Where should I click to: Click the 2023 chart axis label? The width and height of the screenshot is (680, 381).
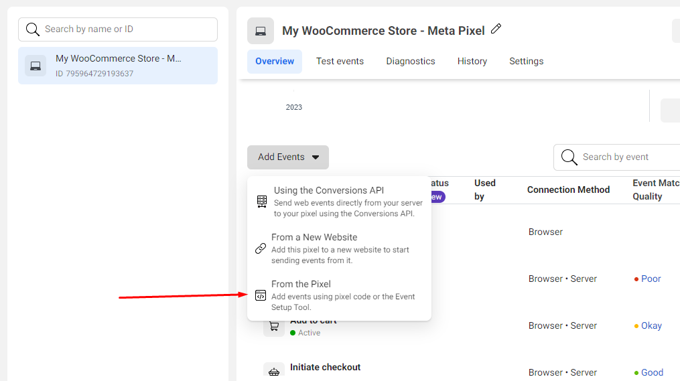click(x=294, y=107)
